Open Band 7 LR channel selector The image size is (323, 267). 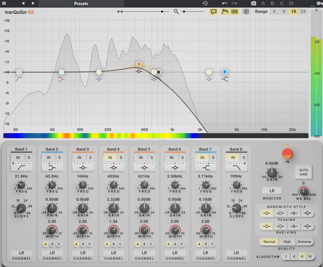click(x=206, y=253)
